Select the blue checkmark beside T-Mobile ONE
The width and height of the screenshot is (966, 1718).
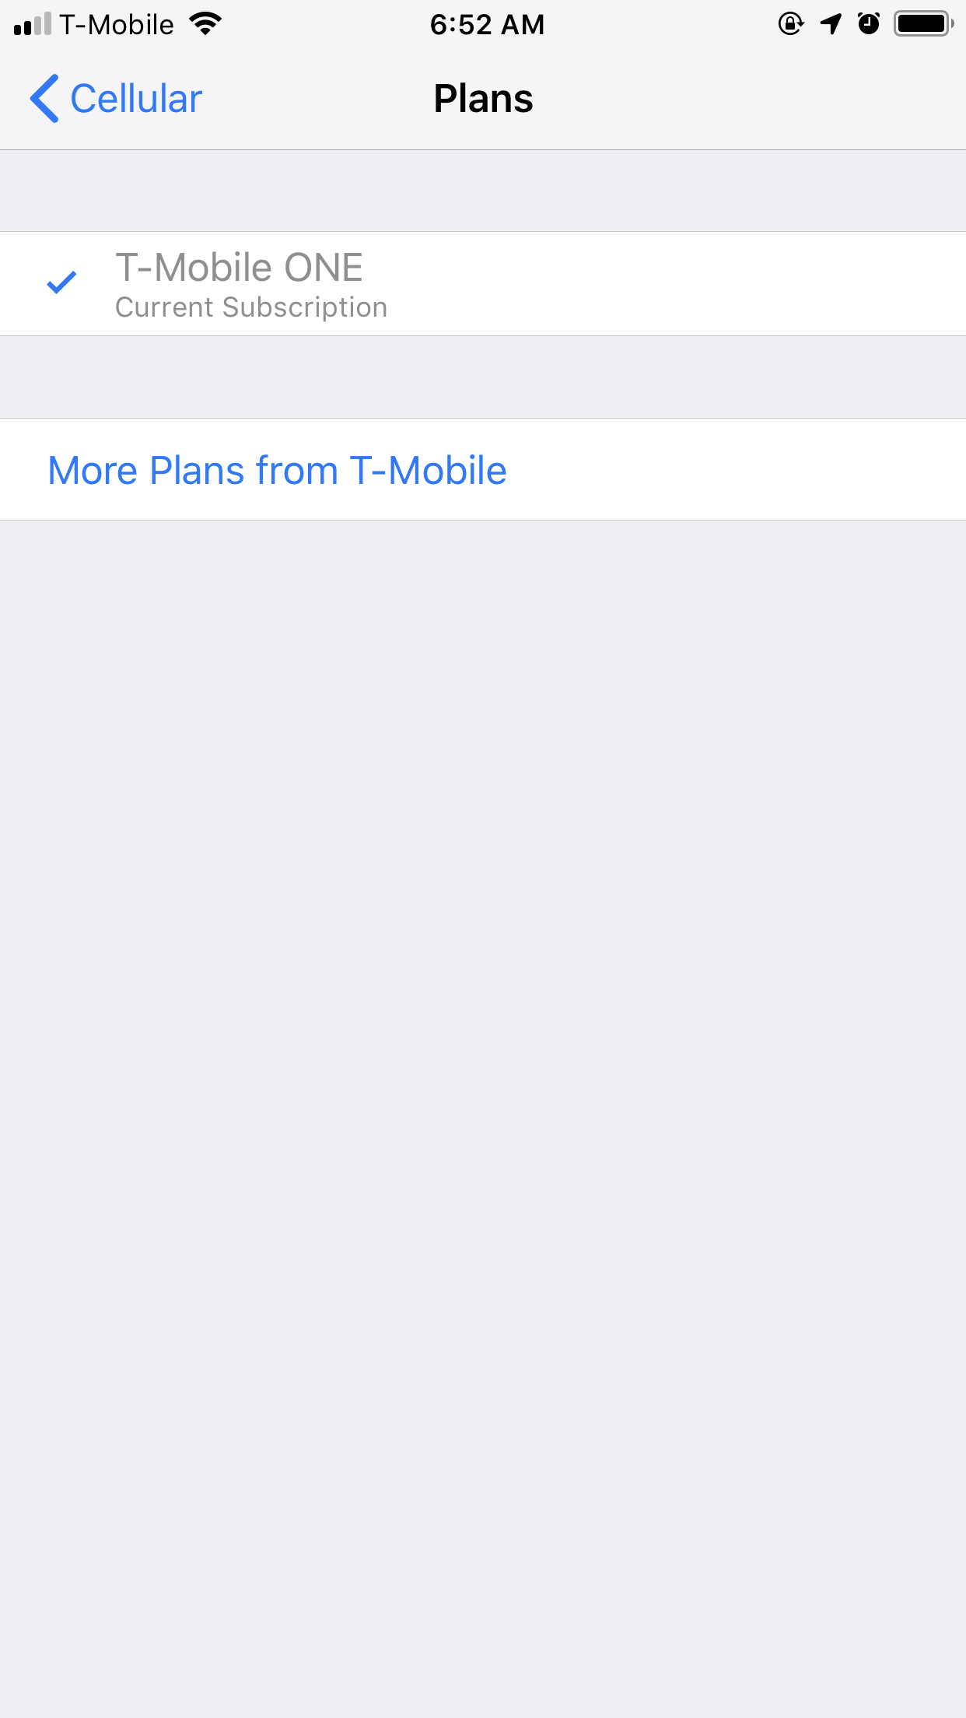[61, 282]
